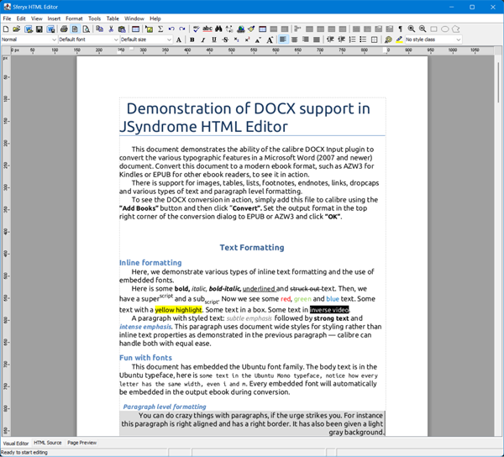Click the ellipse shape tool icon
This screenshot has height=457, width=504.
[x=445, y=29]
